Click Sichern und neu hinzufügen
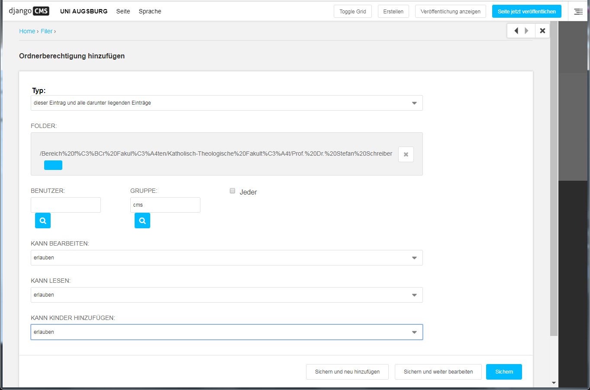Viewport: 590px width, 390px height. point(347,372)
